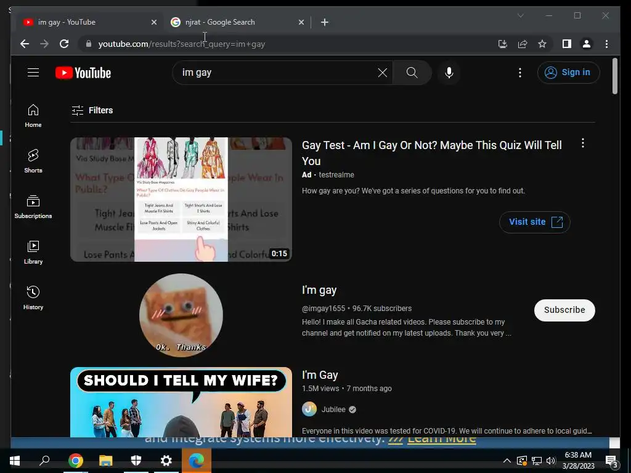Open History in the YouTube sidebar
The height and width of the screenshot is (473, 631).
[x=33, y=297]
